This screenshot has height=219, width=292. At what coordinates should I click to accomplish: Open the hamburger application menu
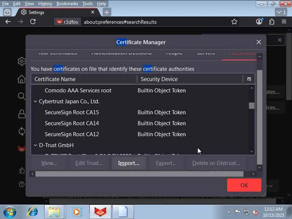click(x=284, y=22)
